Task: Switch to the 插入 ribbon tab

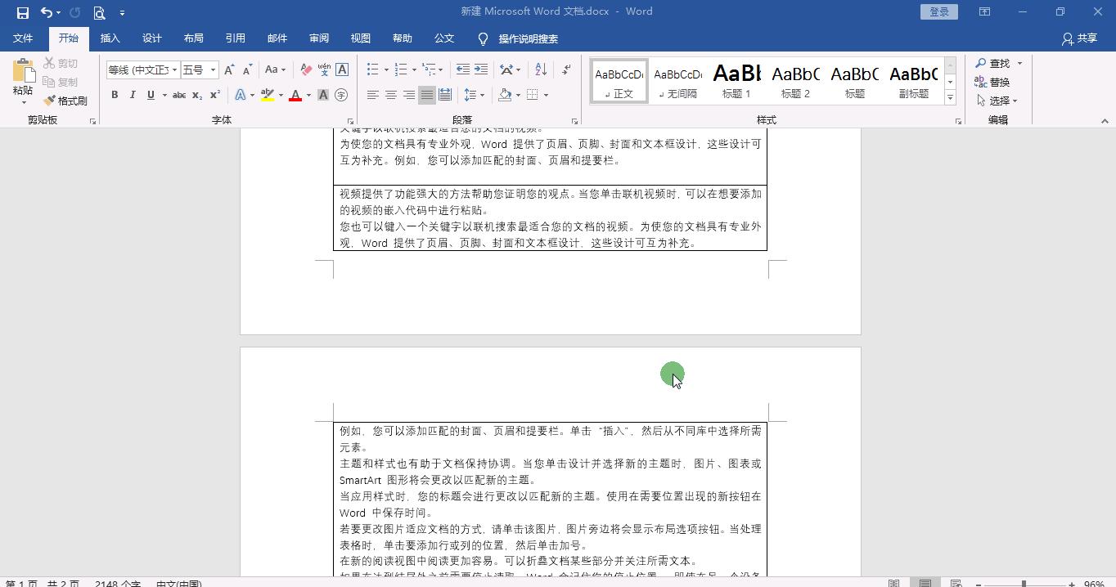Action: click(x=110, y=38)
